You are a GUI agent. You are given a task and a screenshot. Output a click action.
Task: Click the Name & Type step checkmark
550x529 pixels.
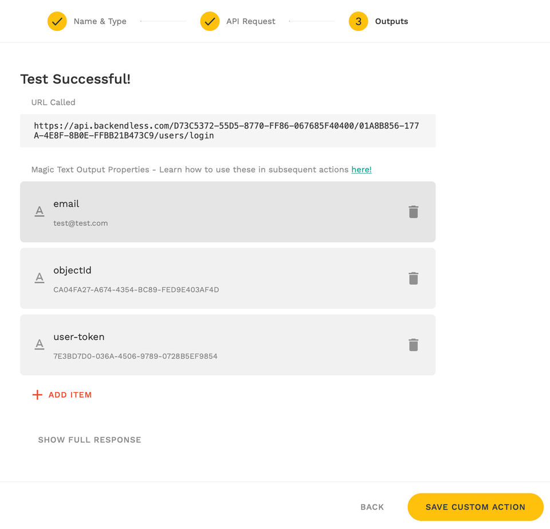[57, 21]
